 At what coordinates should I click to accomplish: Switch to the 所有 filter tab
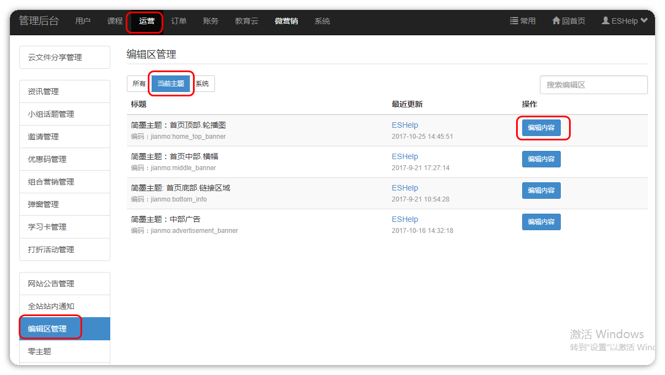coord(139,84)
